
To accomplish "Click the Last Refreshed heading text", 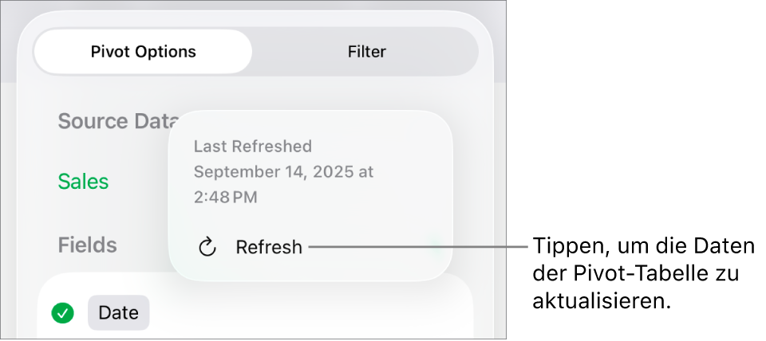I will 252,147.
